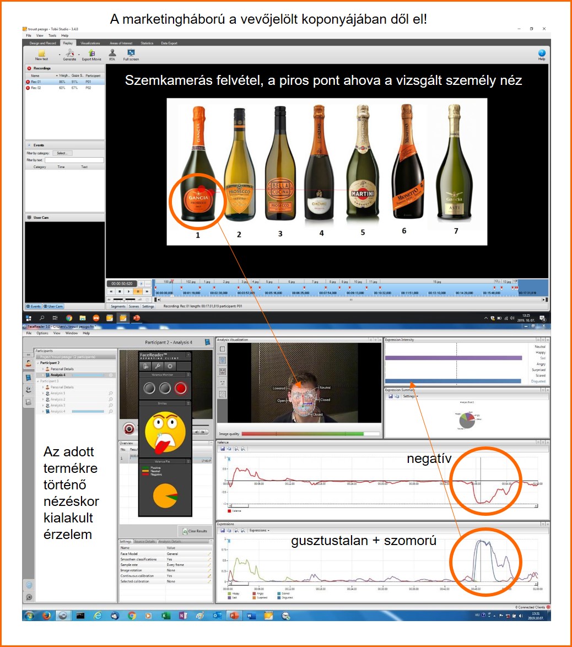
Task: Click the highlighted pause button
Action: (138, 292)
